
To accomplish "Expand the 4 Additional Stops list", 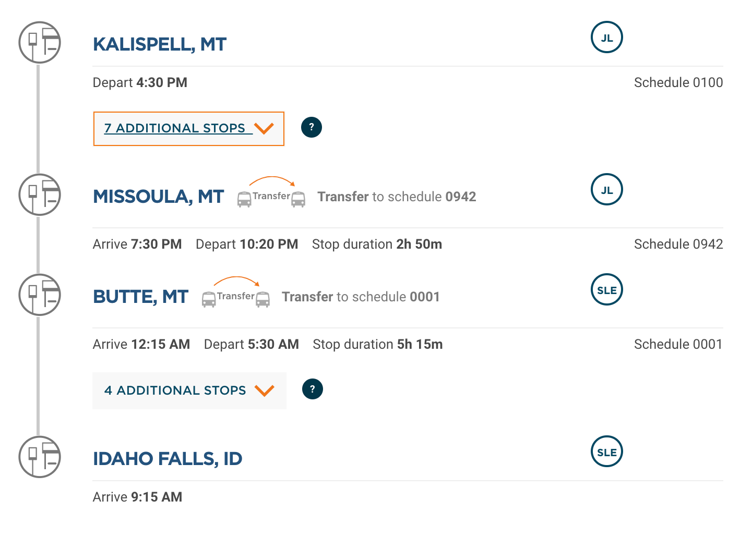I will [189, 390].
